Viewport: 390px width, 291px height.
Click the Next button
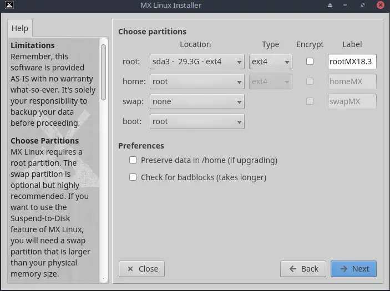[353, 269]
